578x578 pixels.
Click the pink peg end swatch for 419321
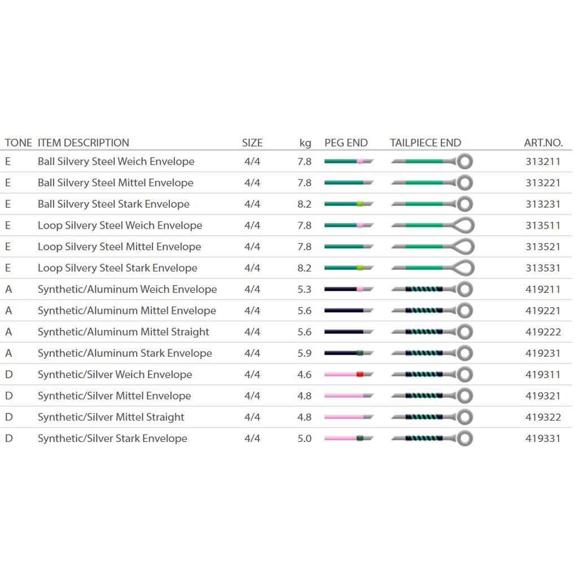tap(349, 396)
